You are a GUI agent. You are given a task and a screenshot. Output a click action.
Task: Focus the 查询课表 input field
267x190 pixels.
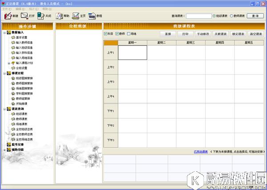pyautogui.click(x=199, y=16)
